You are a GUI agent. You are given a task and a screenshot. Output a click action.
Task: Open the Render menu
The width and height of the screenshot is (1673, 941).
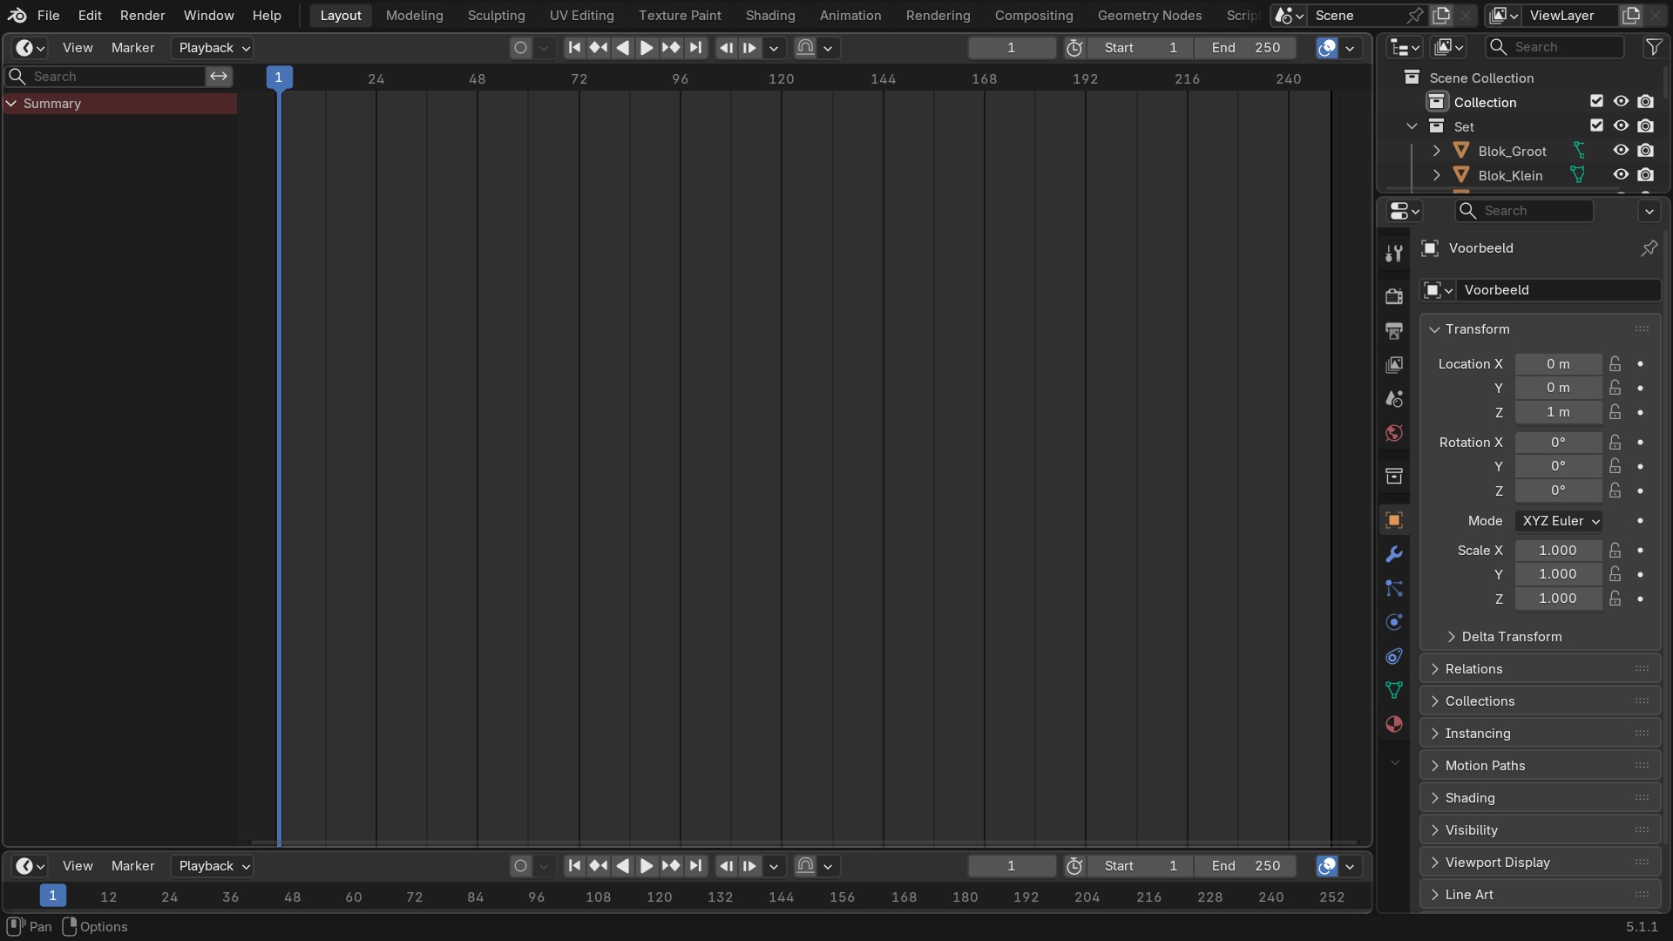click(142, 16)
